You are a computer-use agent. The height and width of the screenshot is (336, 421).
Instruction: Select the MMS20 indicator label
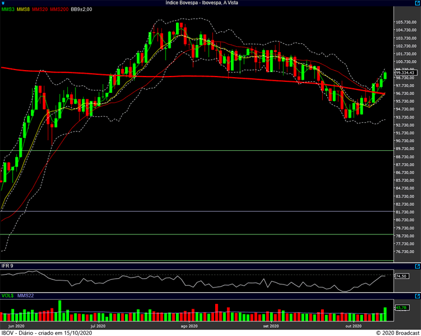coord(40,9)
